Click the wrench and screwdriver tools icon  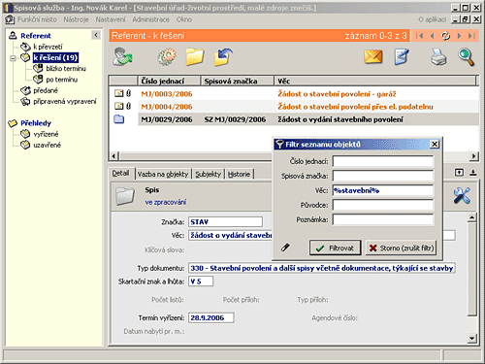tap(462, 195)
